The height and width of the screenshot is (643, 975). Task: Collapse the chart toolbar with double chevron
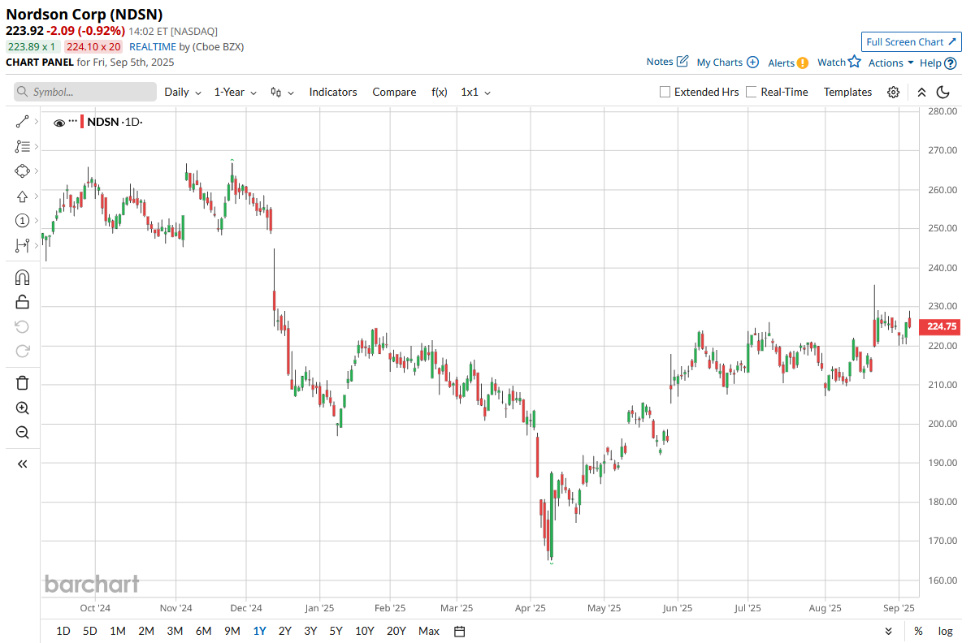click(x=921, y=93)
